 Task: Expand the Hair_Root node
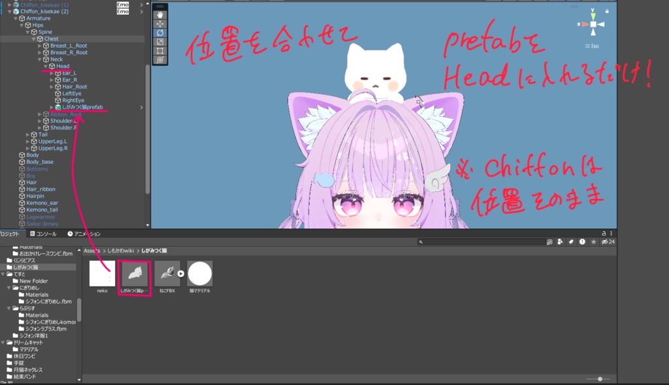(52, 87)
